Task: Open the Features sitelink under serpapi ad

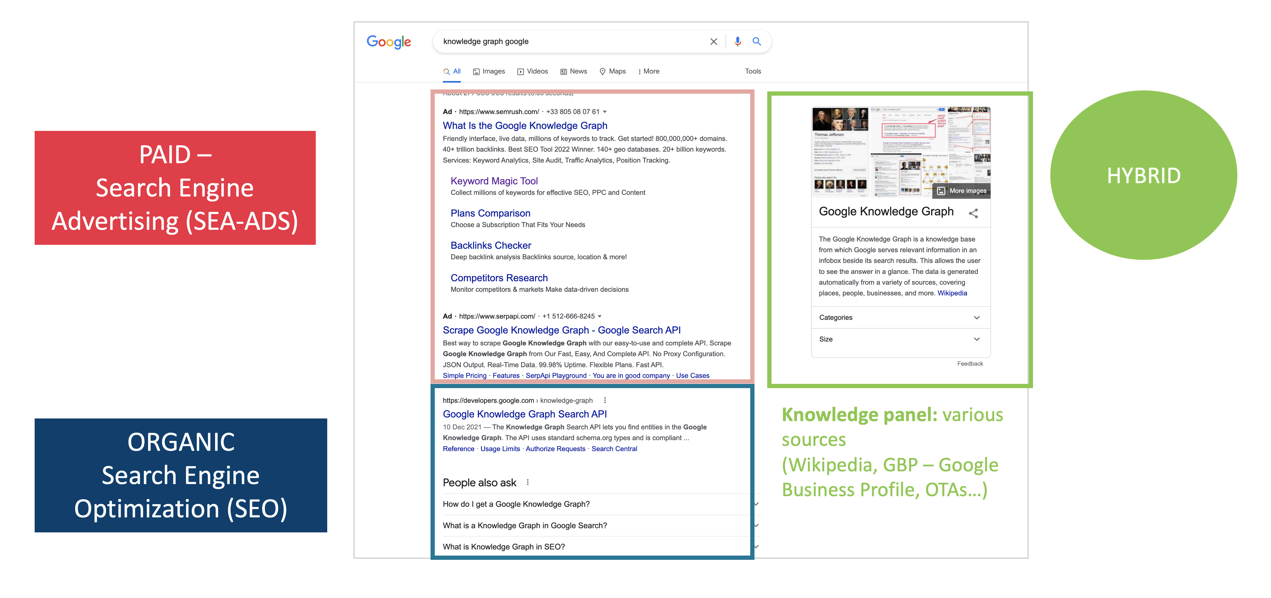Action: click(506, 375)
